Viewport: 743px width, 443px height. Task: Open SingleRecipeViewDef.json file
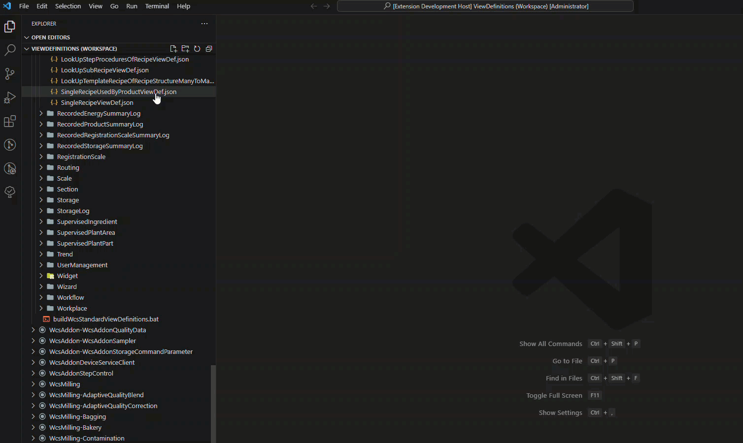97,103
